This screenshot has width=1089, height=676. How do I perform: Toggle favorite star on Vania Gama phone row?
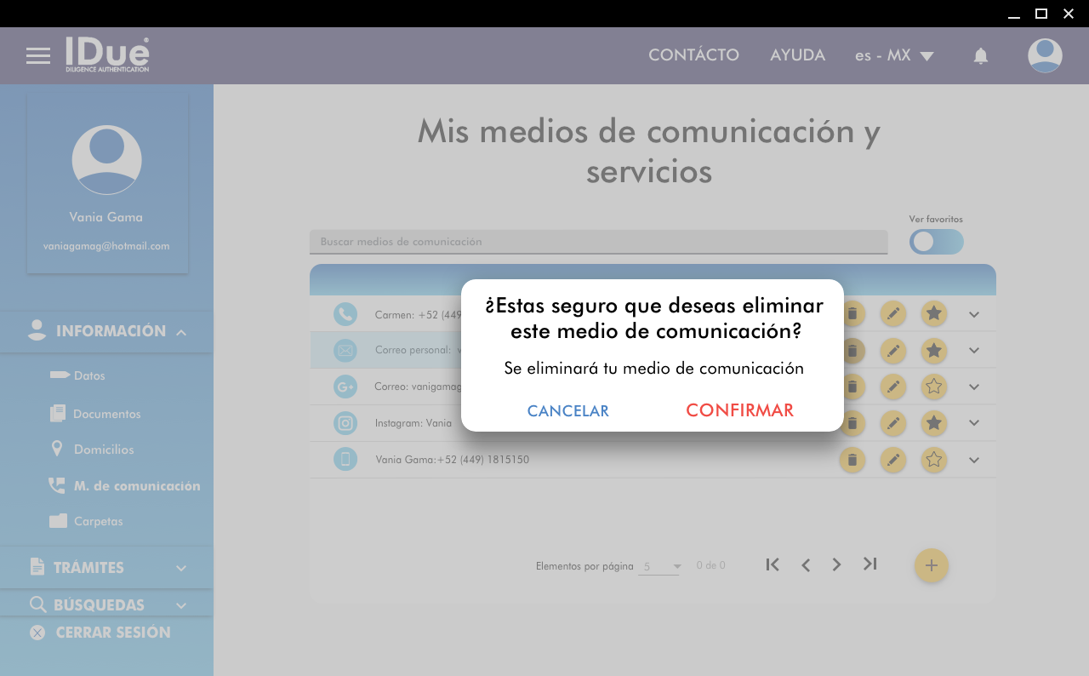point(934,460)
